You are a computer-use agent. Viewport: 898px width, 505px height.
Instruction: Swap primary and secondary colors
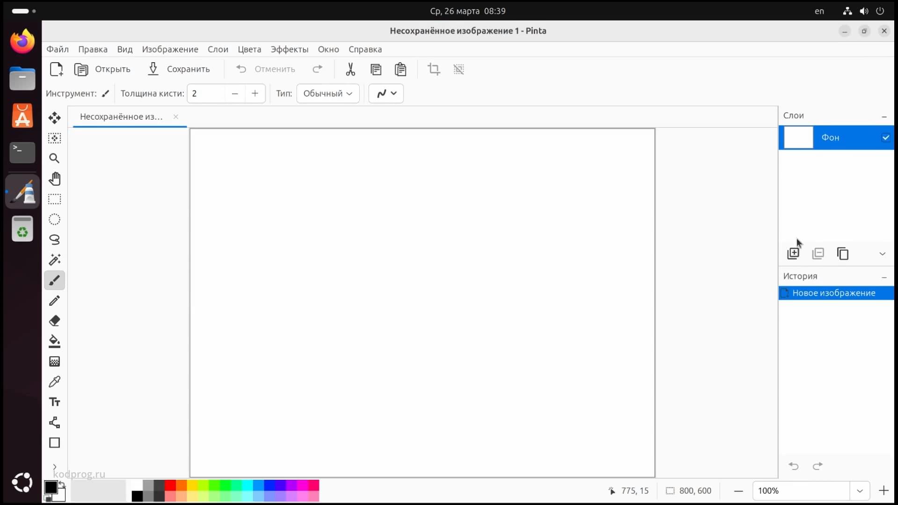point(62,485)
